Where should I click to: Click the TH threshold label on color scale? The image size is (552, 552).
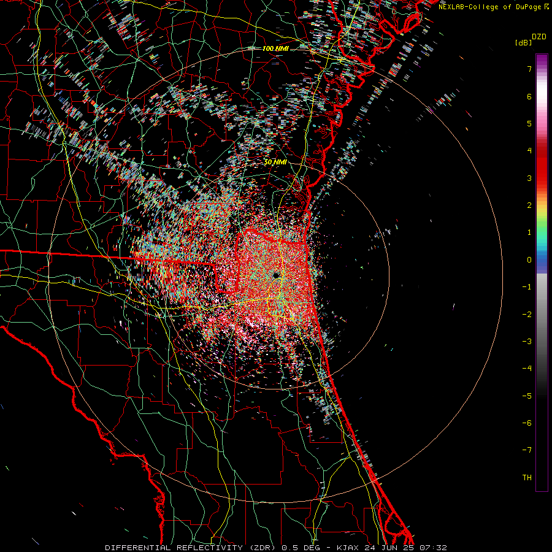[x=527, y=477]
